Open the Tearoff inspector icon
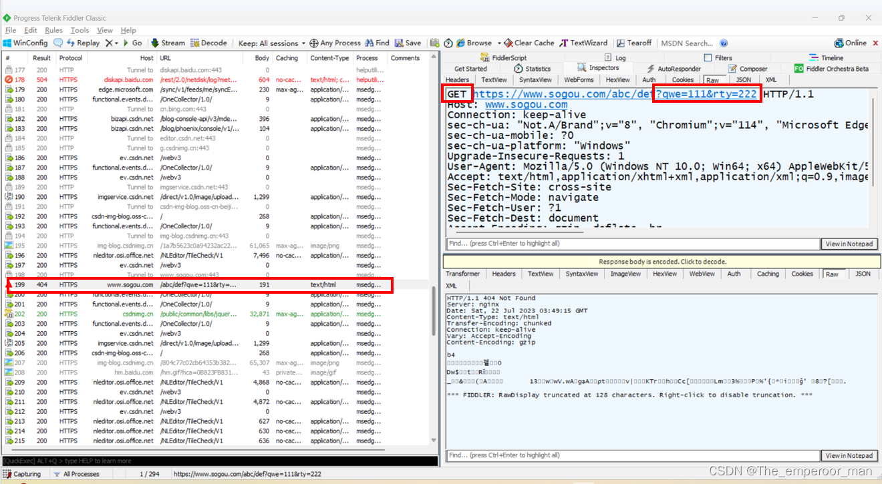The height and width of the screenshot is (484, 882). (x=633, y=42)
